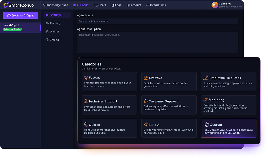The width and height of the screenshot is (268, 158).
Task: Click the johndoe@email.com address
Action: 230,7
